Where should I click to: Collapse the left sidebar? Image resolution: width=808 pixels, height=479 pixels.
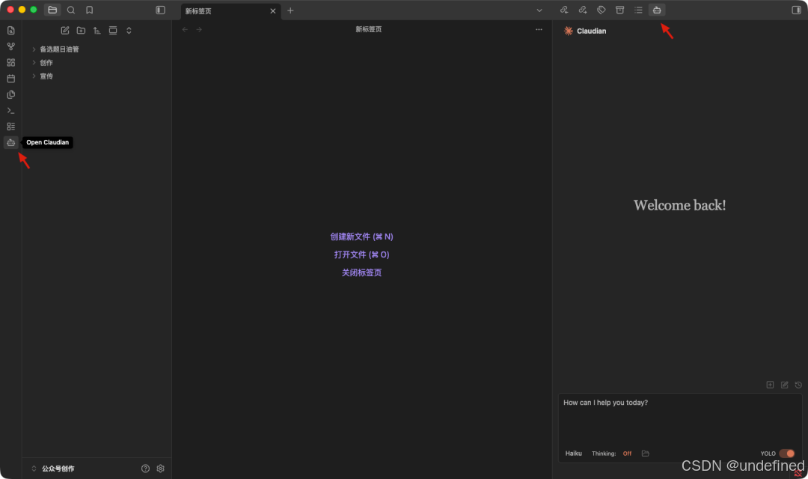click(x=160, y=10)
